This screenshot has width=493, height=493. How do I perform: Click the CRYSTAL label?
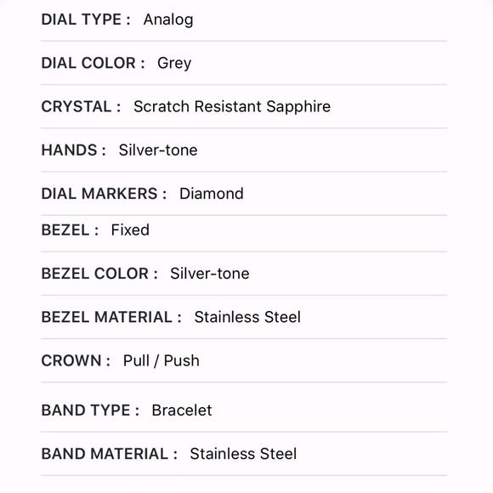click(81, 106)
